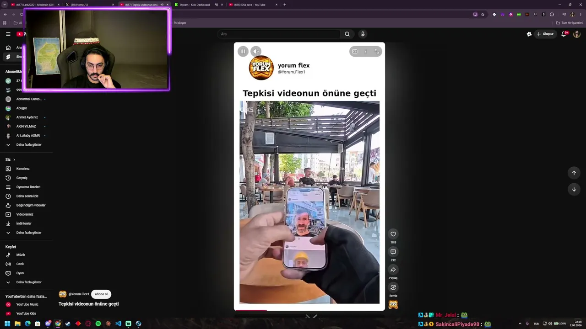
Task: Open AKIN YILMAZ subscription channel
Action: tap(26, 127)
